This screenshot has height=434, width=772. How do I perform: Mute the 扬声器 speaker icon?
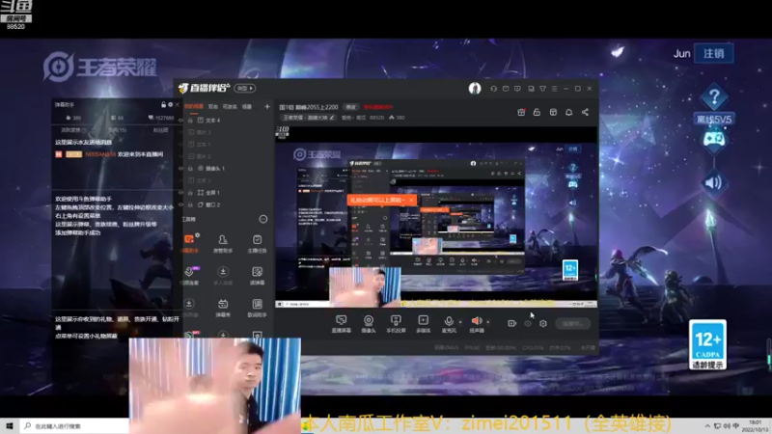pyautogui.click(x=476, y=321)
